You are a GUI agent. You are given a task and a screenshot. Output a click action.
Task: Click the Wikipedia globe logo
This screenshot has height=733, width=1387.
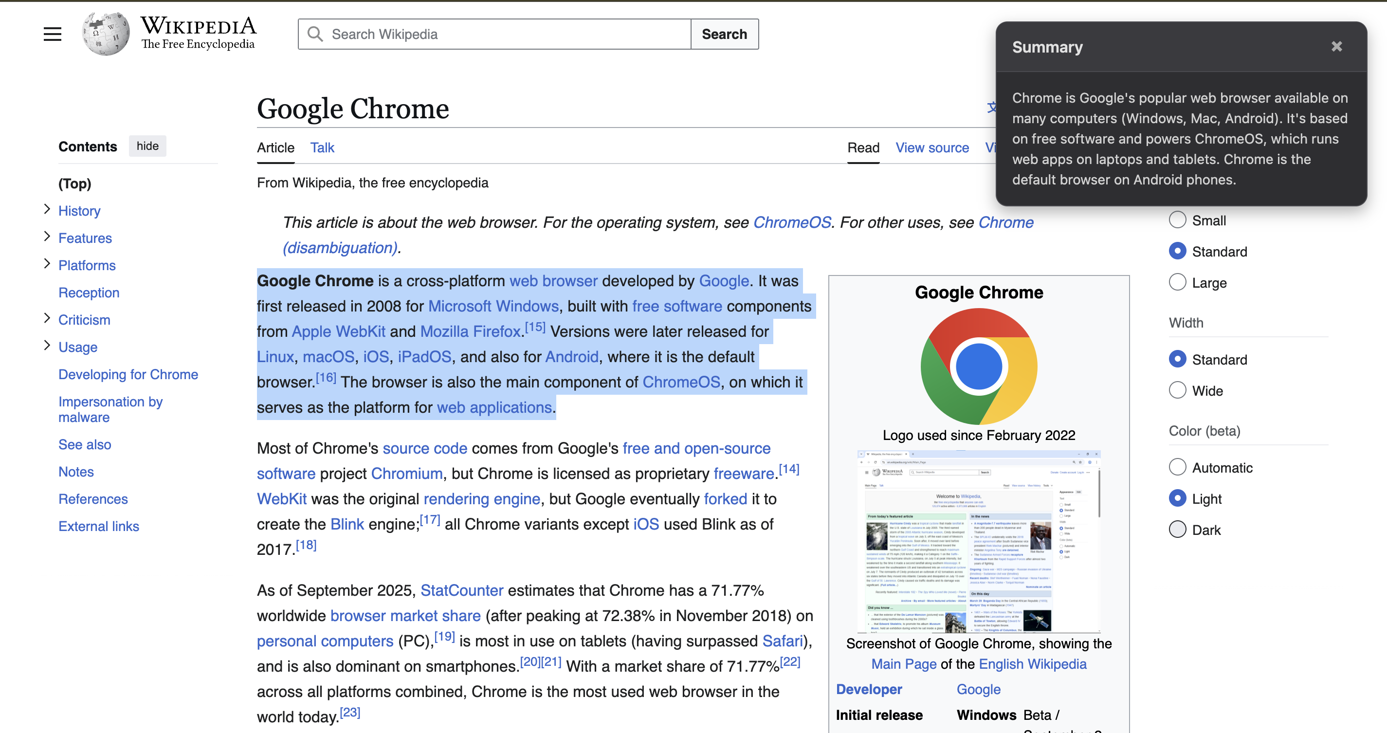(106, 34)
